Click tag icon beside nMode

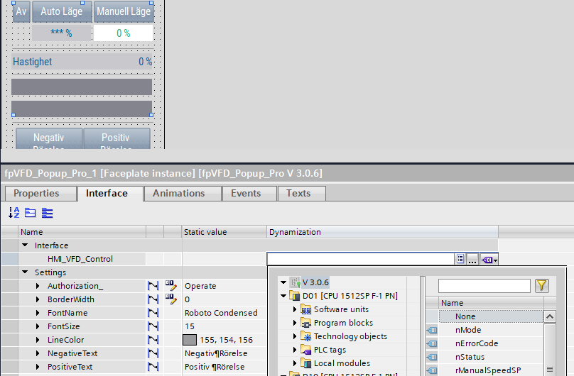click(432, 330)
